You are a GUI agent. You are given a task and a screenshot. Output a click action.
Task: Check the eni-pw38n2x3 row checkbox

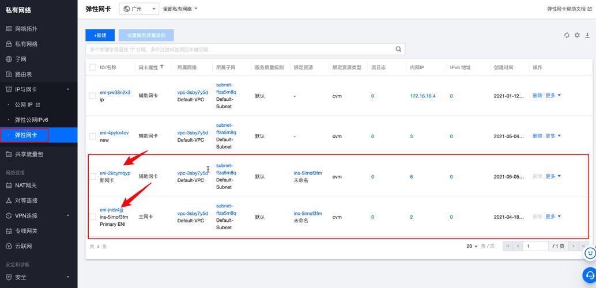coord(93,96)
